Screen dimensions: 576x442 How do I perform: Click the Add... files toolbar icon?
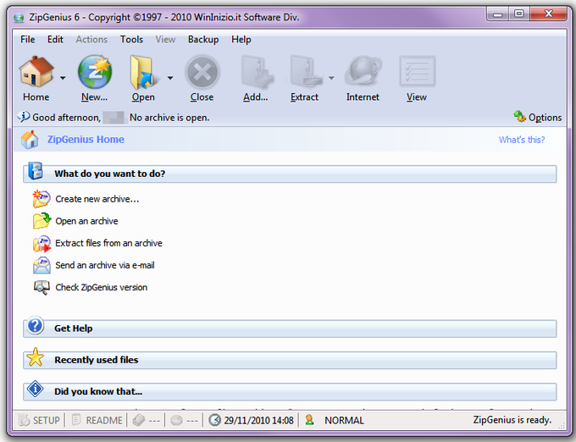(258, 72)
